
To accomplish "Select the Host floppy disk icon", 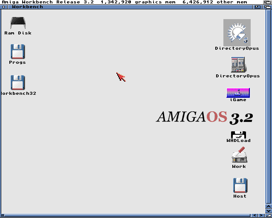I will pyautogui.click(x=240, y=185).
